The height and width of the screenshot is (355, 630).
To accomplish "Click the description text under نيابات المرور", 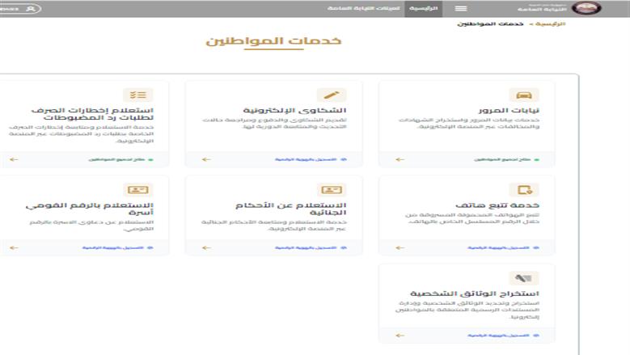I will coord(469,123).
